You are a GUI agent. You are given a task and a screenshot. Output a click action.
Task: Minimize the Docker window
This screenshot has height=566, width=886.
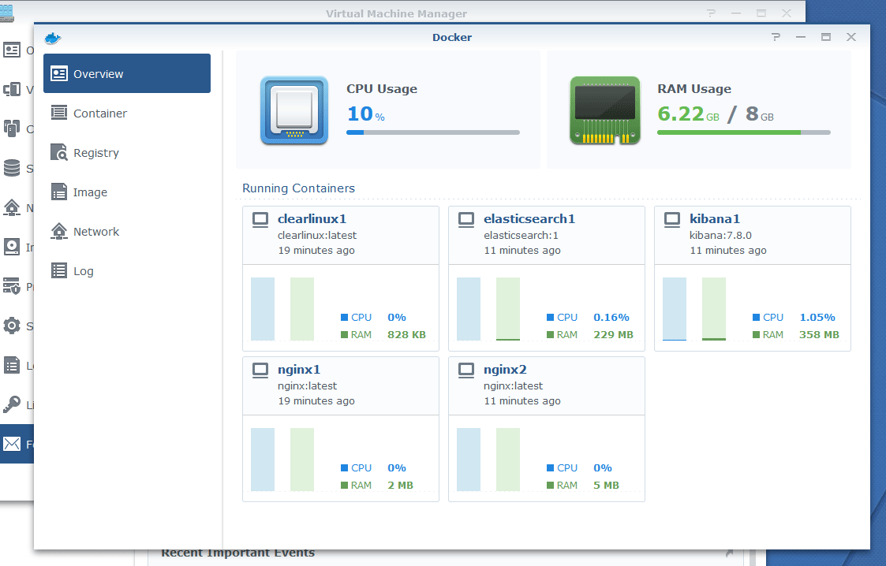801,37
